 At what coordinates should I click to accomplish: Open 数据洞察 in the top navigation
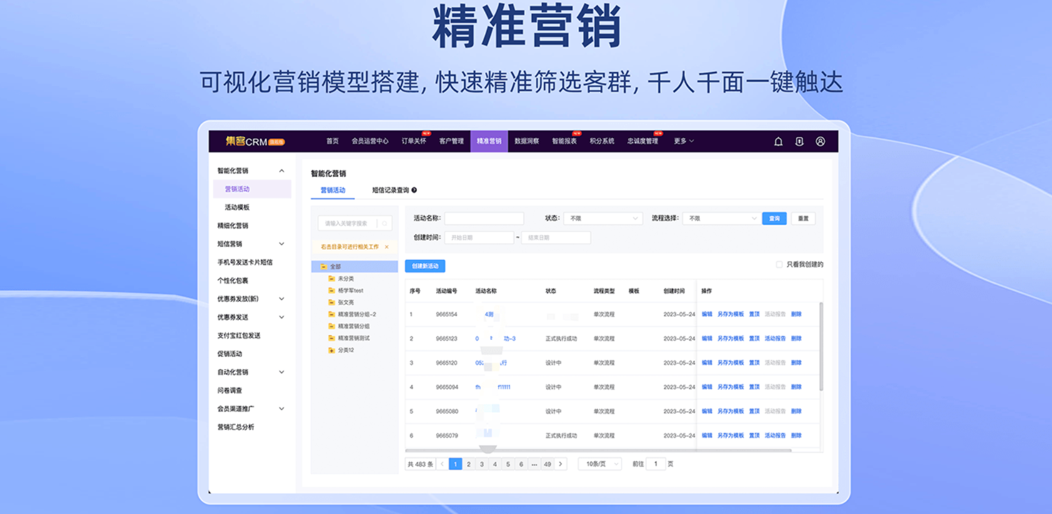pos(527,141)
